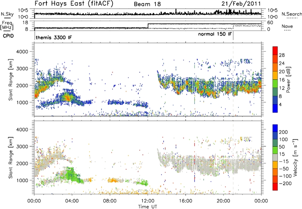This screenshot has width=302, height=209.
Task: Click the 'Fort Hays East (fitACF)' title
Action: pyautogui.click(x=74, y=4)
